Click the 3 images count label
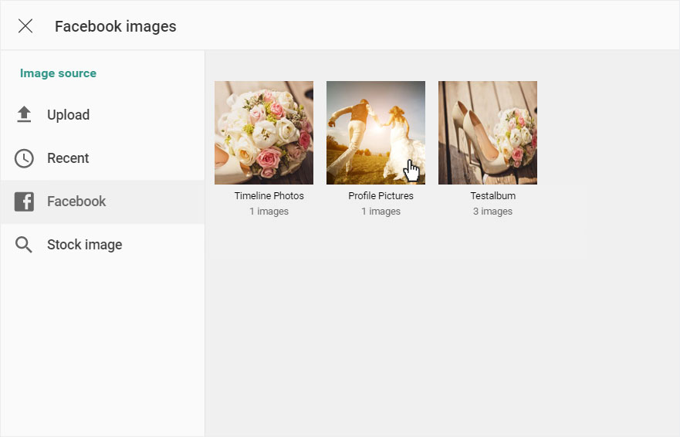This screenshot has height=437, width=680. coord(492,212)
